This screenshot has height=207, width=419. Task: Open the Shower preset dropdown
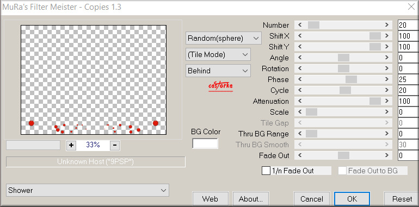88,190
